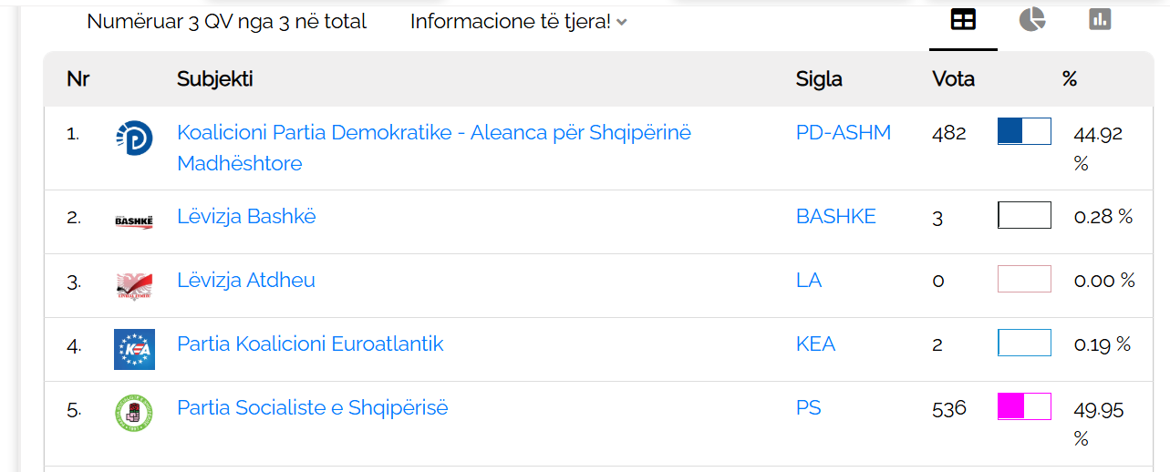Click the KEA party logo
Screen dimensions: 1170x472
coord(134,349)
